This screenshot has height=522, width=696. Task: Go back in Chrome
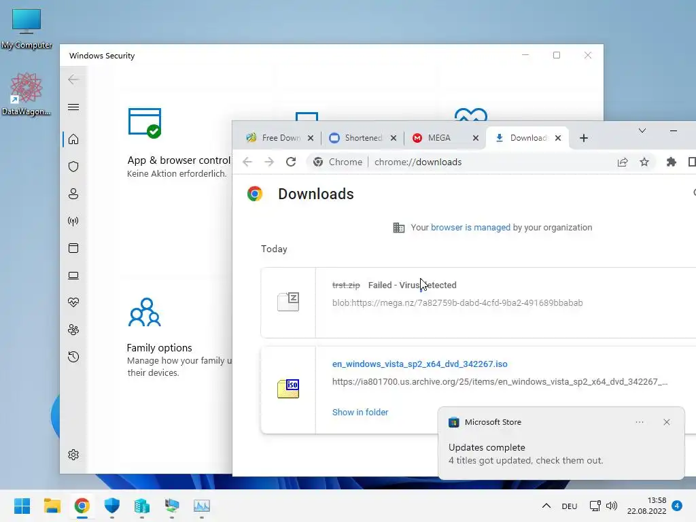(247, 162)
